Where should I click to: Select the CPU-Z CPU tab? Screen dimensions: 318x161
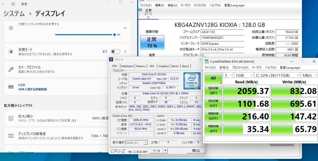[115, 66]
